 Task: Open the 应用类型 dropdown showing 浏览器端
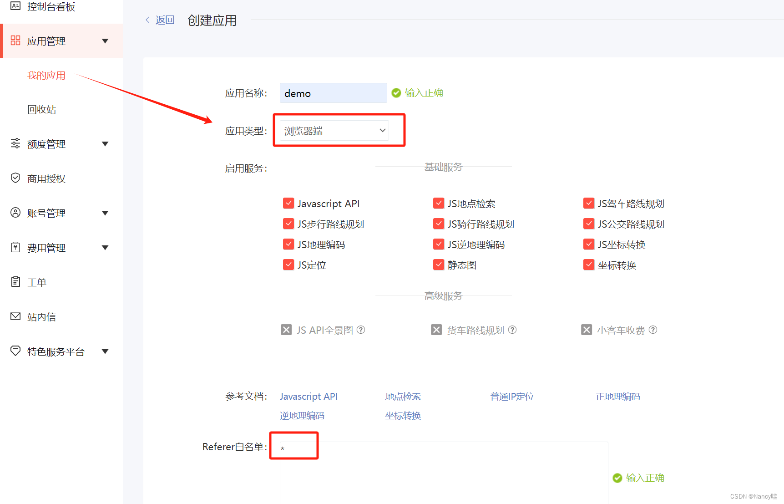pos(334,131)
